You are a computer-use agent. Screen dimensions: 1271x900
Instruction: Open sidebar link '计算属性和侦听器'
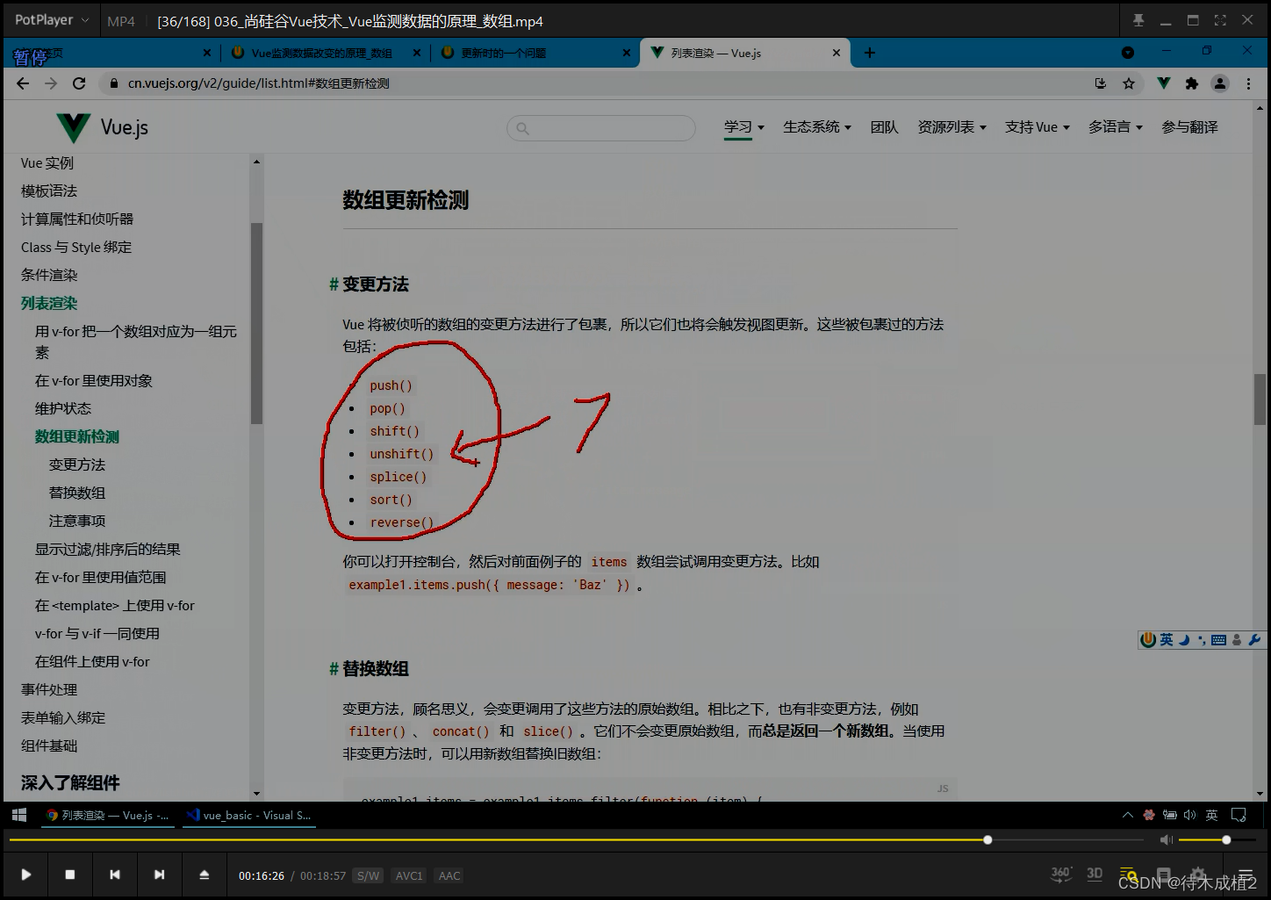[77, 220]
